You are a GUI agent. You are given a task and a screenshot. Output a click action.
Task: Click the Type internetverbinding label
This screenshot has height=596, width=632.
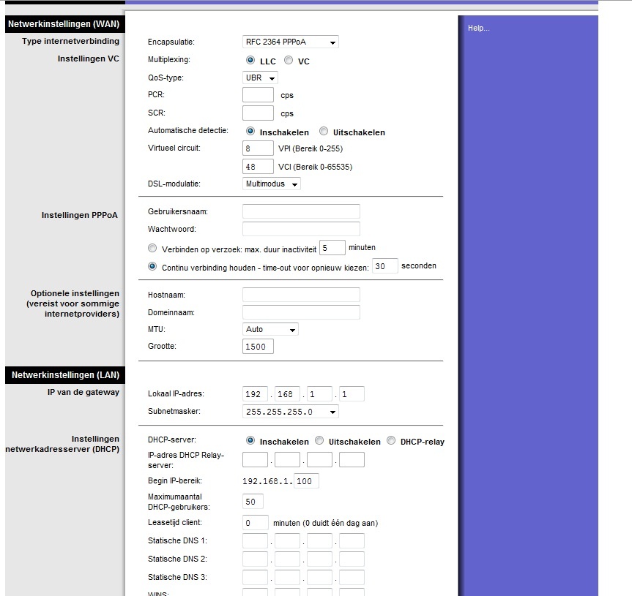tap(70, 41)
